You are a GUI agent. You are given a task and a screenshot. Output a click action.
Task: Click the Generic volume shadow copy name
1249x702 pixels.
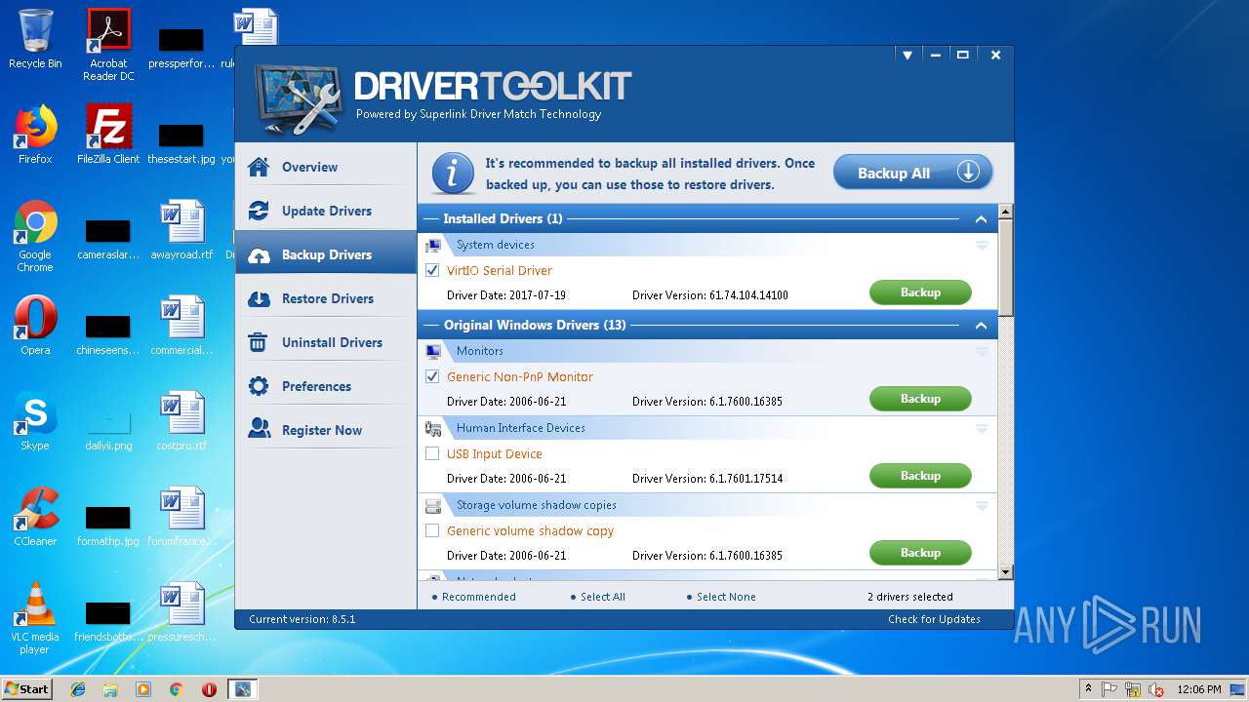coord(531,530)
